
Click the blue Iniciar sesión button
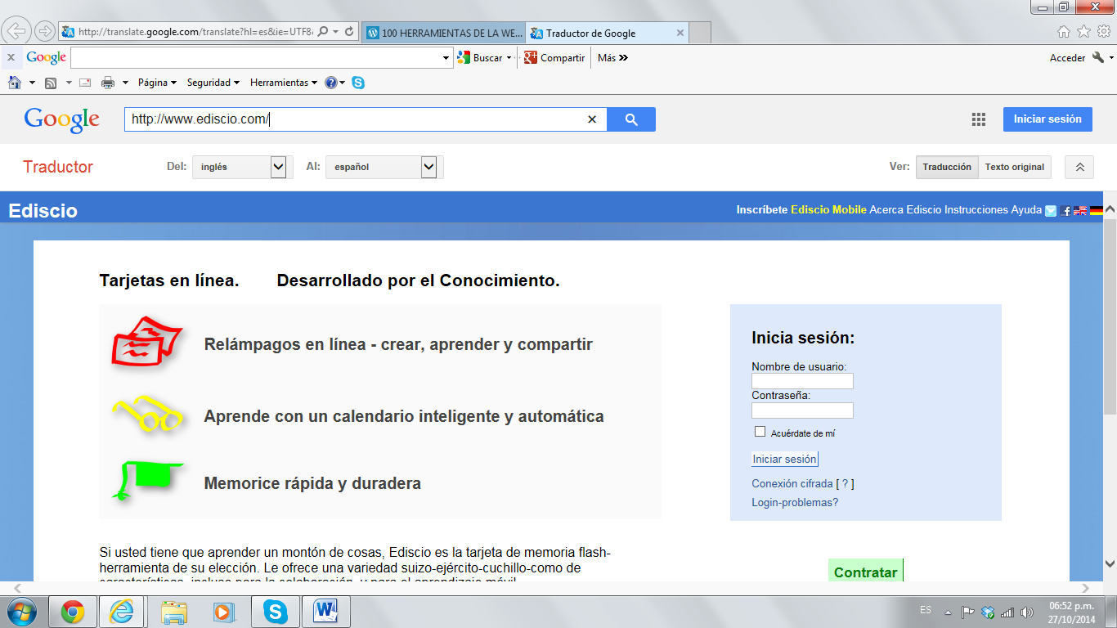(x=1047, y=119)
